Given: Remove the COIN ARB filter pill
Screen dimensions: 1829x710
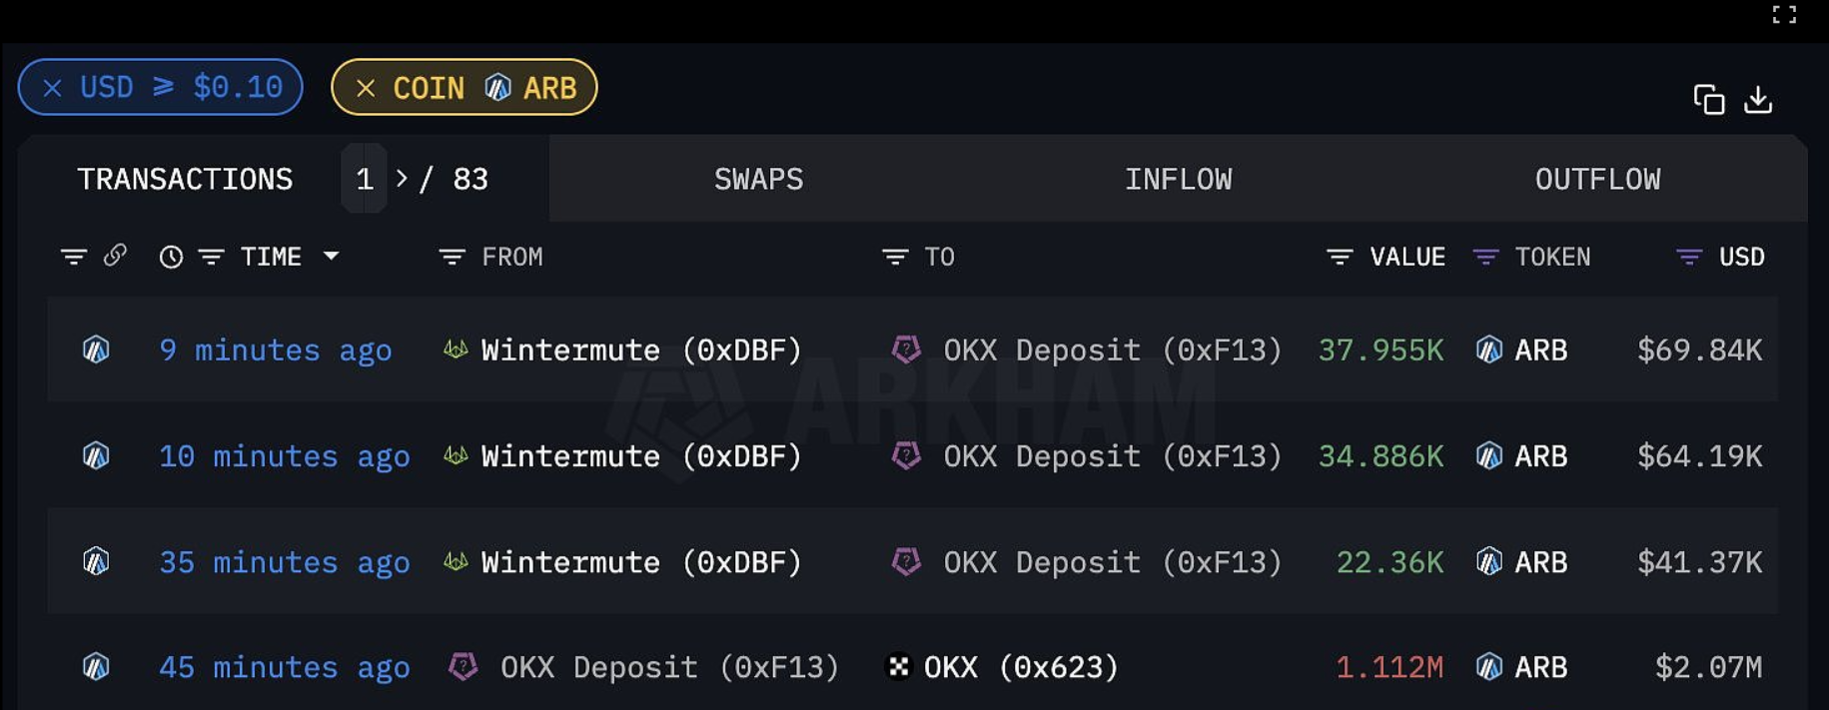Looking at the screenshot, I should [x=369, y=87].
